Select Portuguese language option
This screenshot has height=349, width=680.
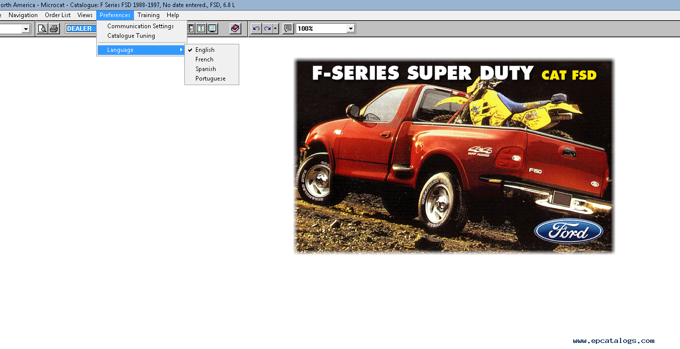coord(212,79)
